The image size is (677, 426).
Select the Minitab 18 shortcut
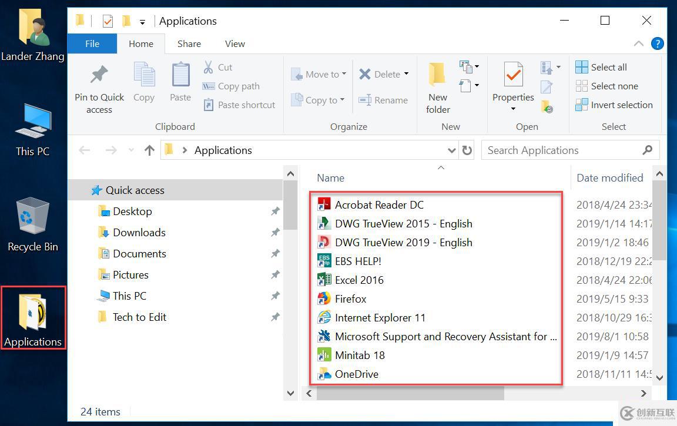(360, 355)
